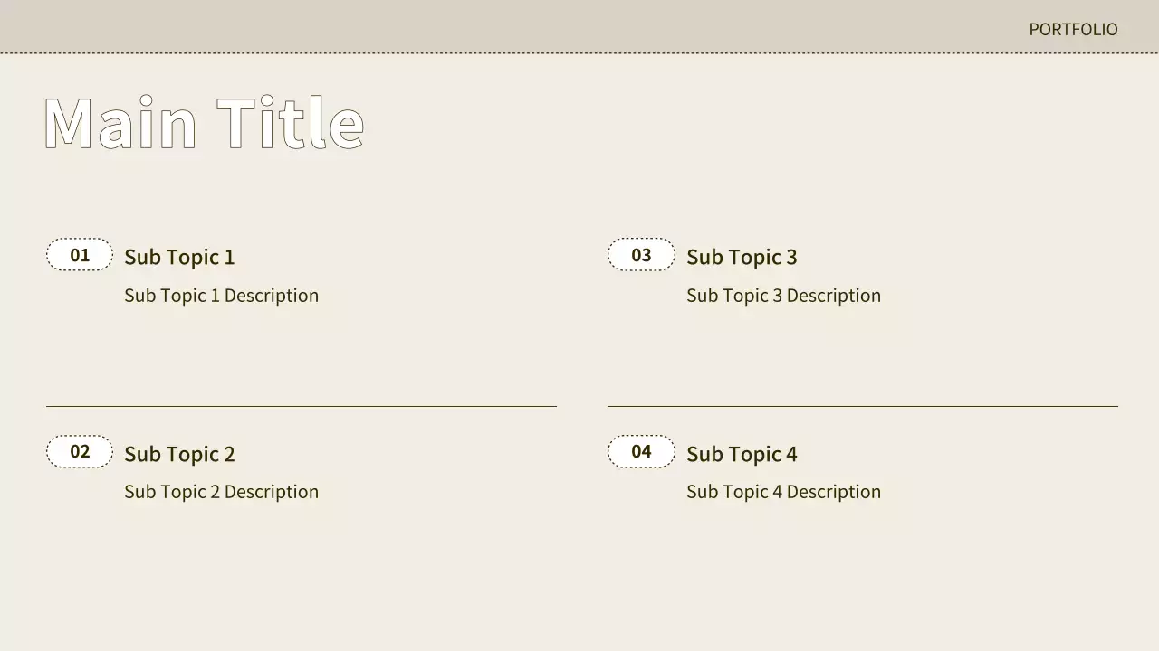Viewport: 1159px width, 651px height.
Task: Click the Sub Topic 1 heading
Action: 179,257
